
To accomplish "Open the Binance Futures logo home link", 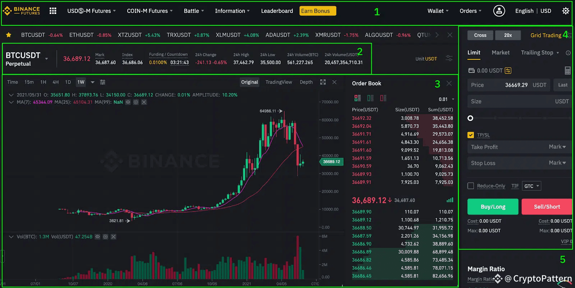I will tap(22, 11).
